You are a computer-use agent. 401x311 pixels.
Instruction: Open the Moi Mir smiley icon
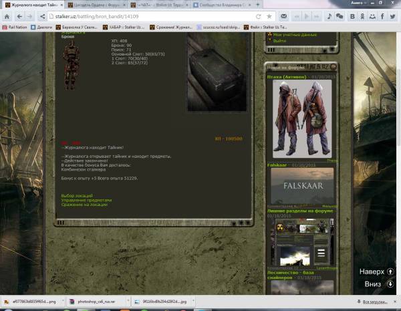pos(372,17)
